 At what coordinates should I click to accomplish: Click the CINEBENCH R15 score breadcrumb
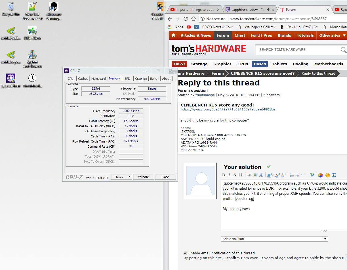tap(262, 74)
